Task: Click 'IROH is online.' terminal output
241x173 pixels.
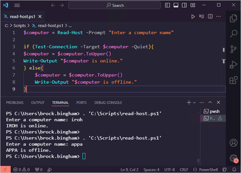Action: click(x=27, y=126)
